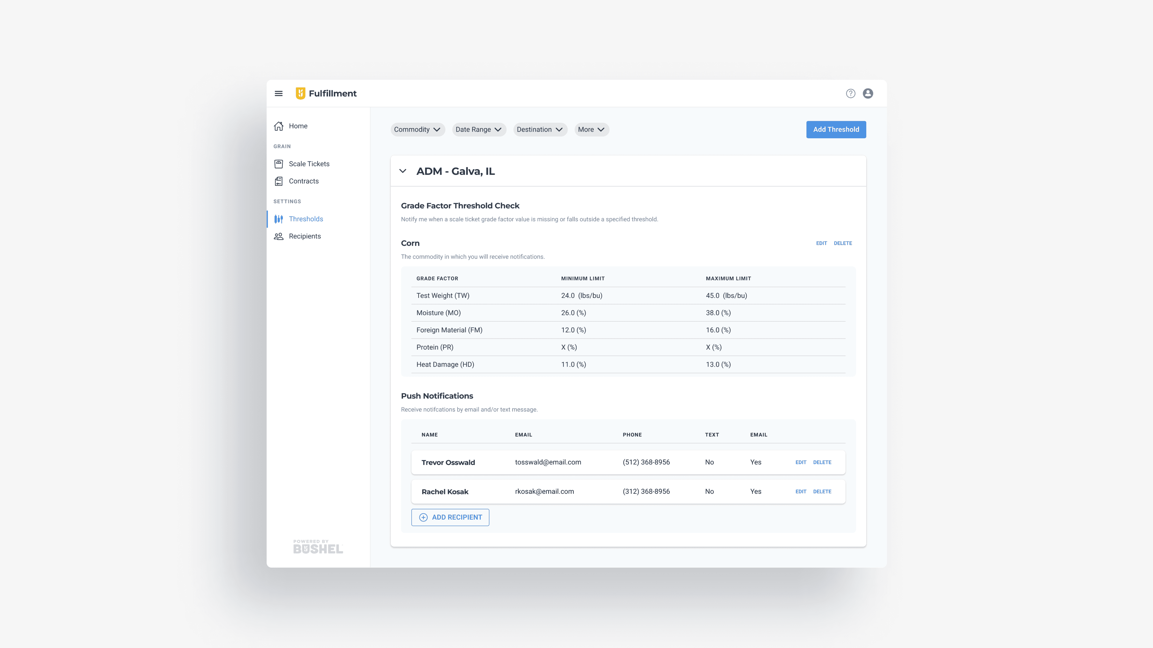Click the ADM - Galva, IL heading
The width and height of the screenshot is (1153, 648).
tap(456, 171)
